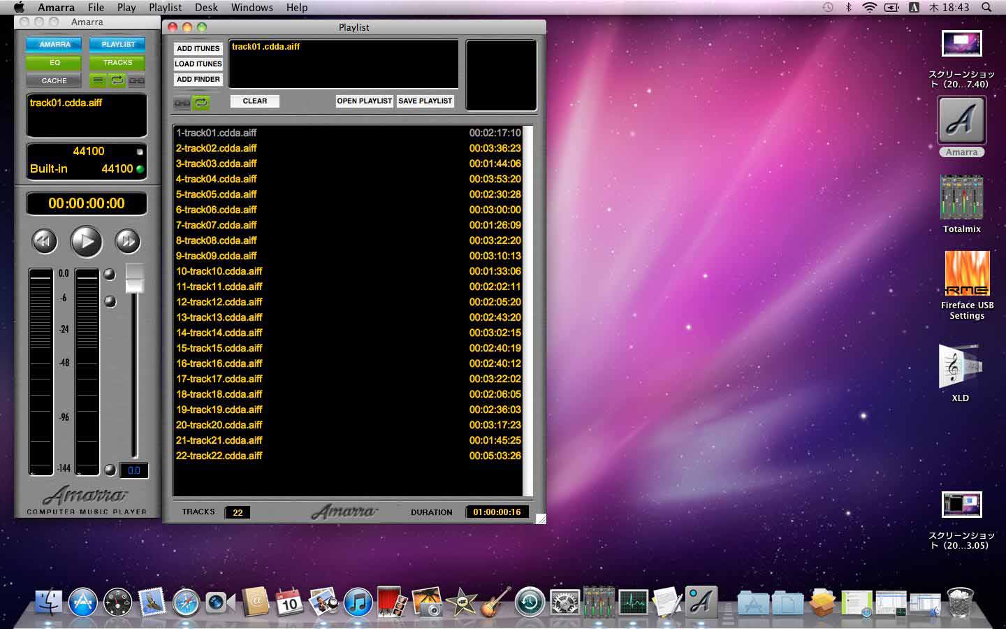Click the Playlist window resize grip
The height and width of the screenshot is (629, 1006).
tap(541, 518)
